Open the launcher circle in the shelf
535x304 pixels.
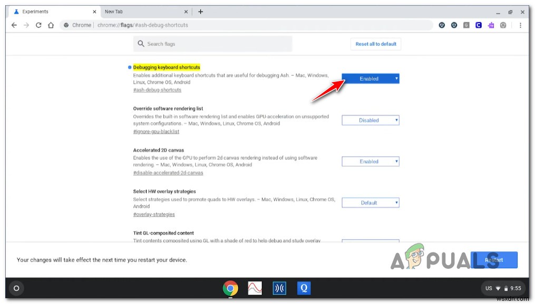(16, 288)
